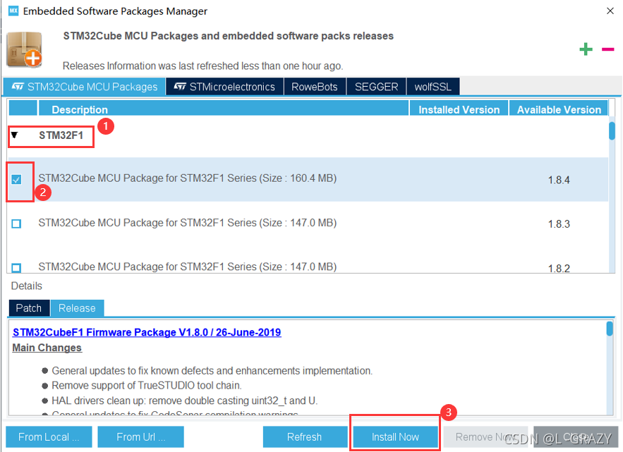Screen dimensions: 623x452
Task: Click the From Url button
Action: (x=140, y=437)
